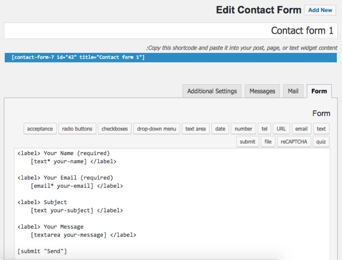
Task: Add a quiz tag
Action: 321,142
